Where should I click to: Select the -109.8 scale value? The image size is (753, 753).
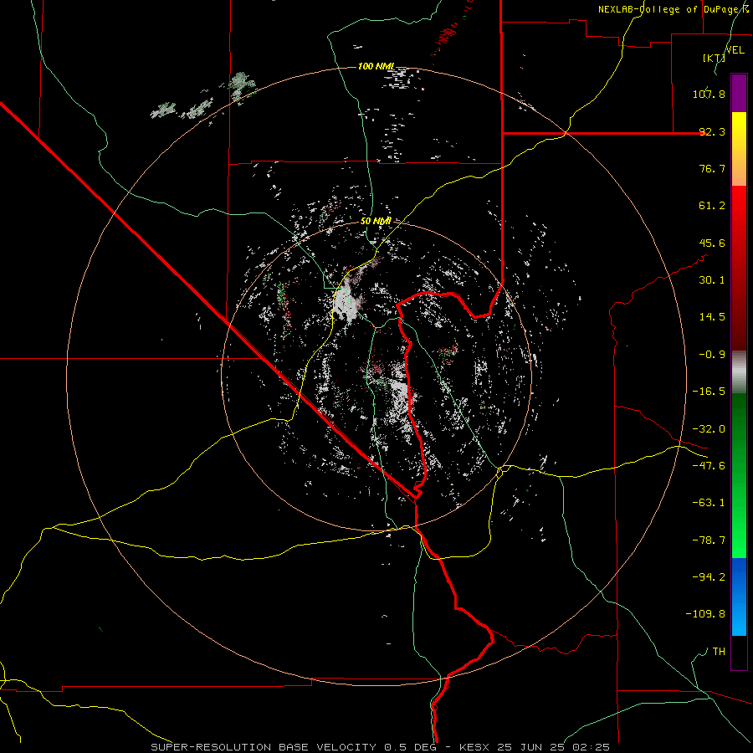click(x=705, y=614)
